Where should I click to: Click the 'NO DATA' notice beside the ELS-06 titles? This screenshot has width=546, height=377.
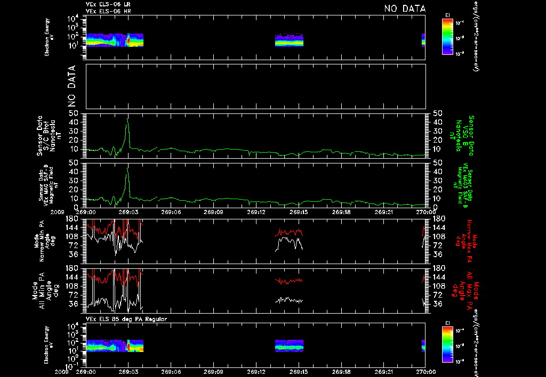(405, 9)
